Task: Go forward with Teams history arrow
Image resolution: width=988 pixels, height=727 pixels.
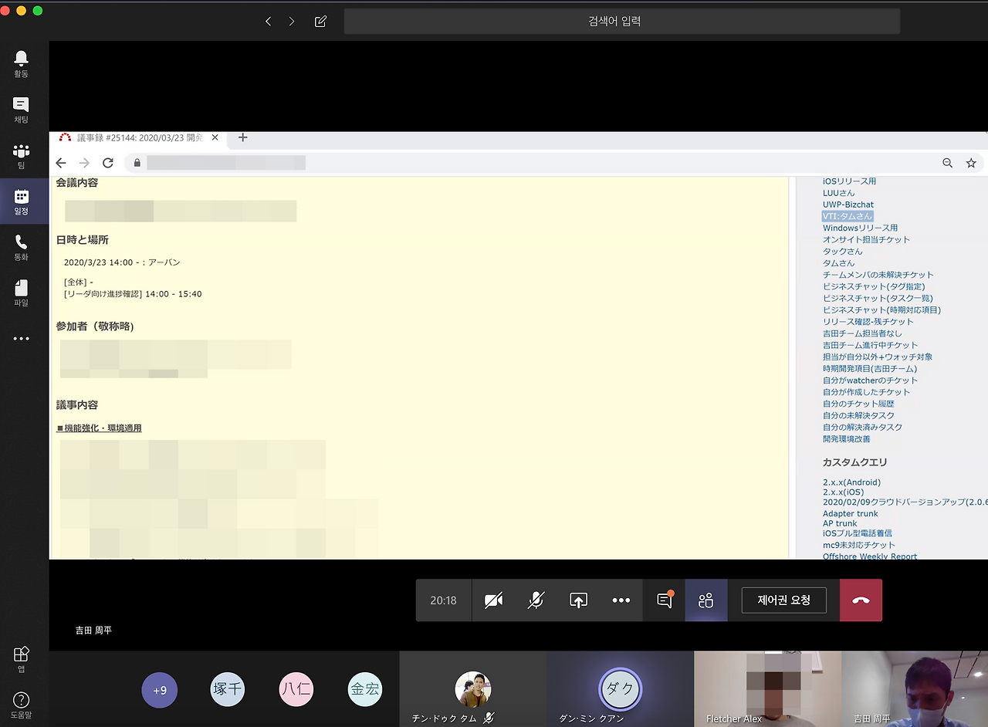Action: click(x=291, y=22)
